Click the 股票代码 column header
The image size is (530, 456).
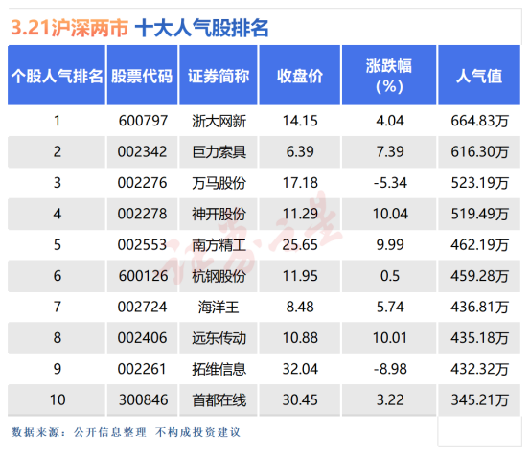142,75
